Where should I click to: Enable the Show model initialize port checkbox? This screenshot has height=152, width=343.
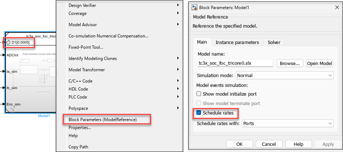(x=199, y=93)
